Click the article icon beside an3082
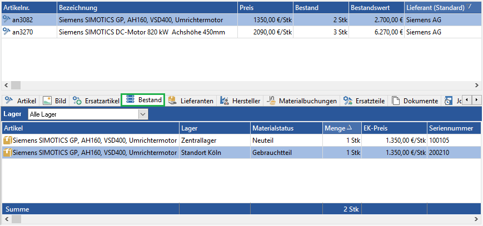 [7, 20]
